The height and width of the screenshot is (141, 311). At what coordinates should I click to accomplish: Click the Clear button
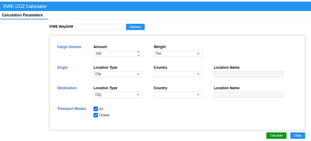298,135
